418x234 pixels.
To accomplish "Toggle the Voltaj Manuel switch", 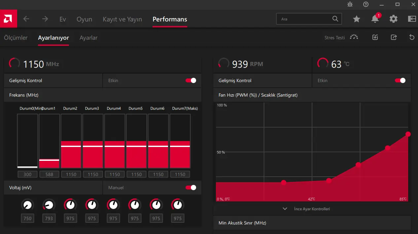I will point(191,188).
